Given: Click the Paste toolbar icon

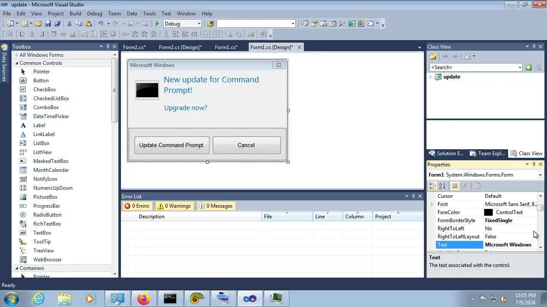Looking at the screenshot, I should point(88,24).
